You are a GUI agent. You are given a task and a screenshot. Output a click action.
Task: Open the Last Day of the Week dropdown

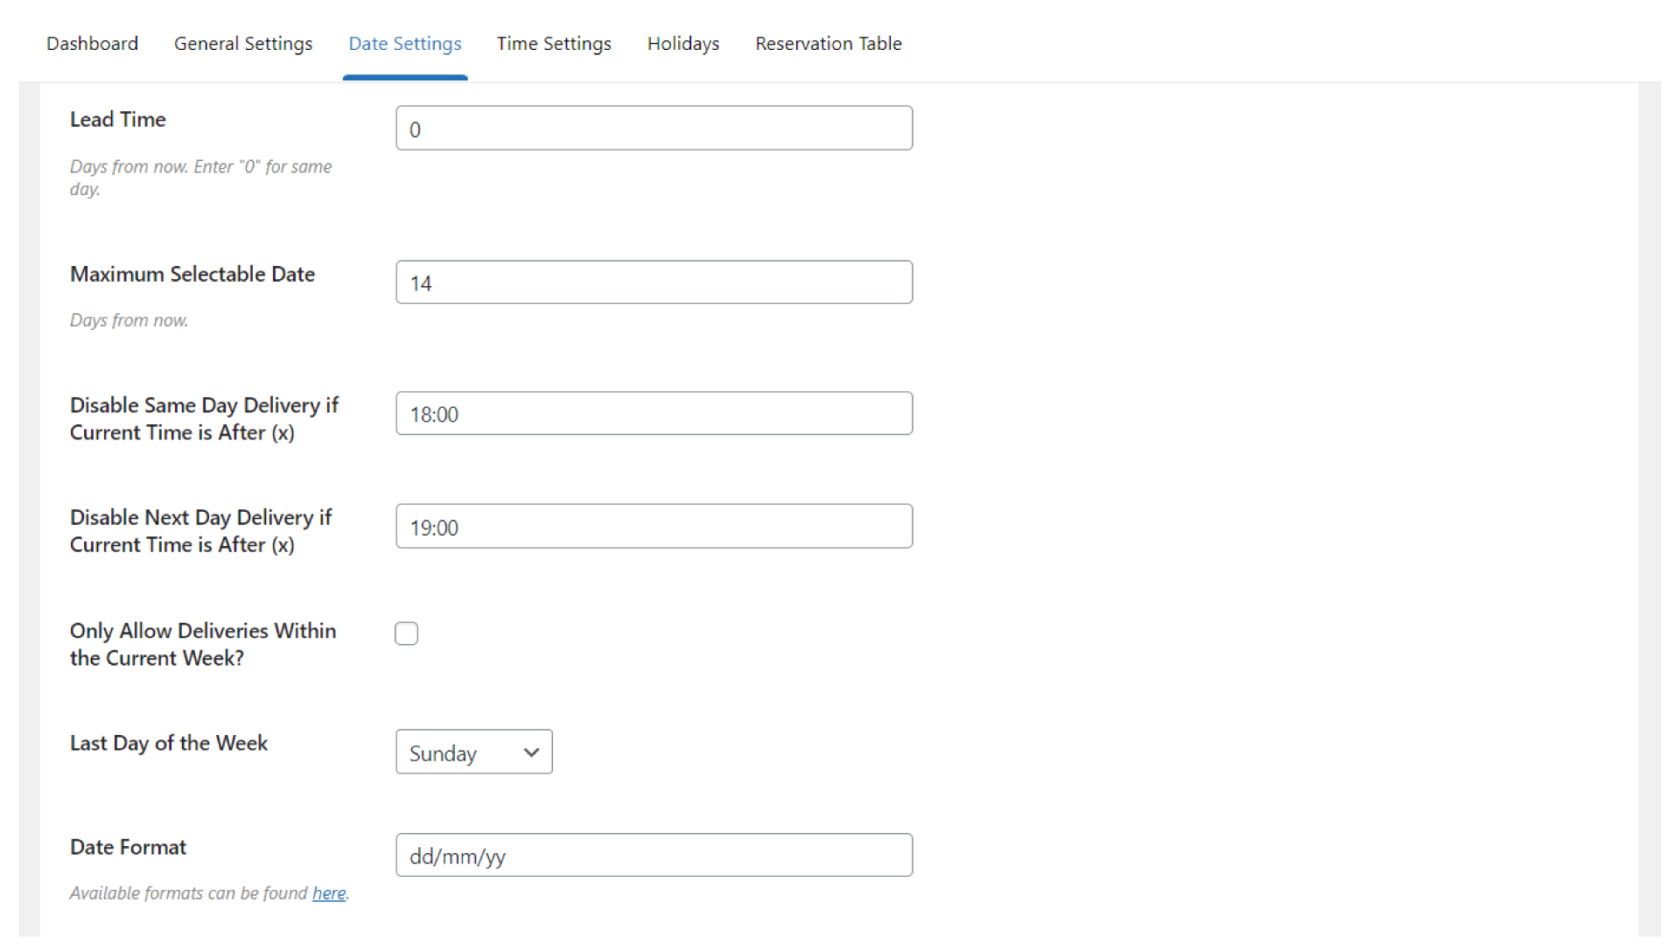(x=473, y=752)
